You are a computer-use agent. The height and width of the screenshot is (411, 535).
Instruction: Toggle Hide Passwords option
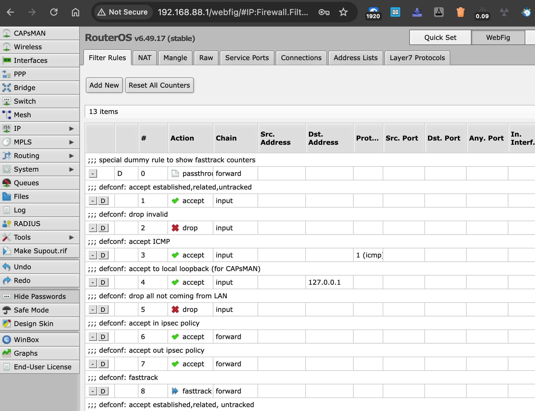[x=40, y=296]
